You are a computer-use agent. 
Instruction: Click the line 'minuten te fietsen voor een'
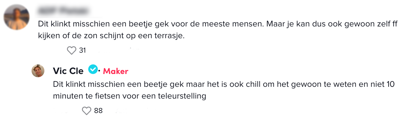click(107, 96)
